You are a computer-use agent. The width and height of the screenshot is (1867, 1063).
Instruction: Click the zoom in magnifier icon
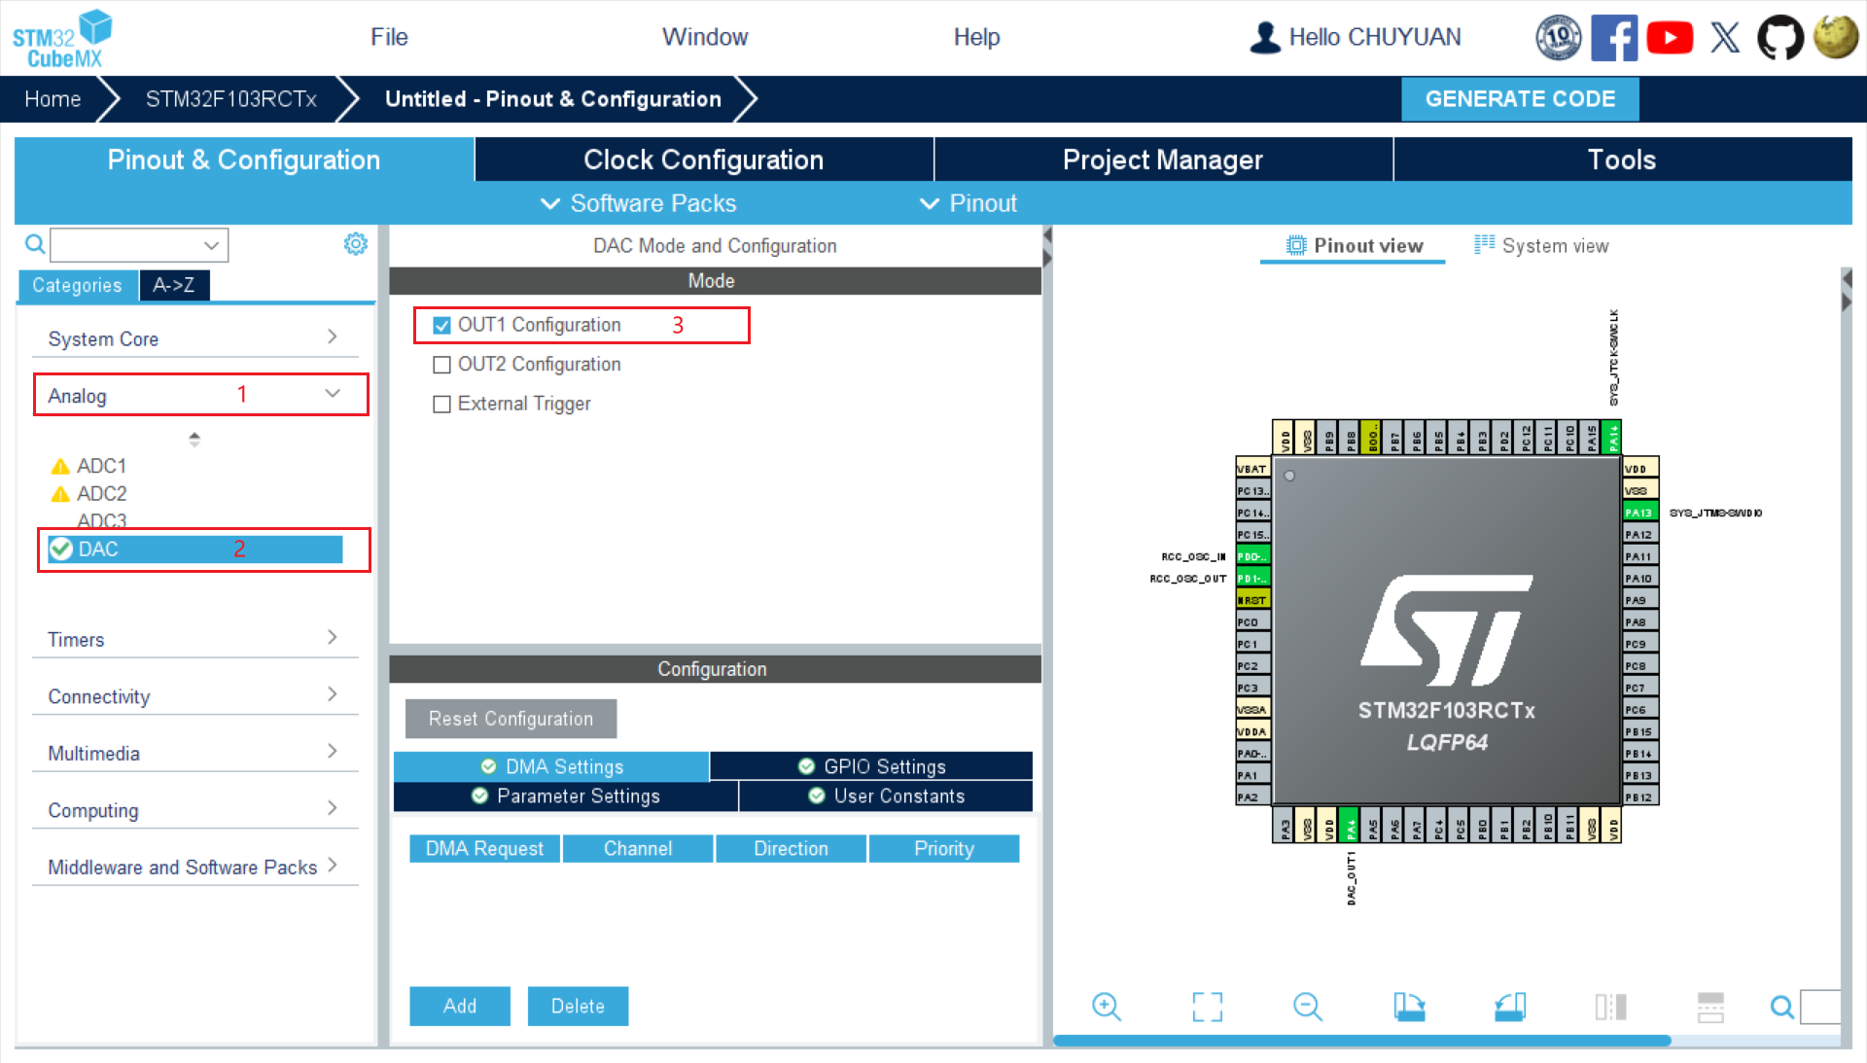(1106, 1007)
